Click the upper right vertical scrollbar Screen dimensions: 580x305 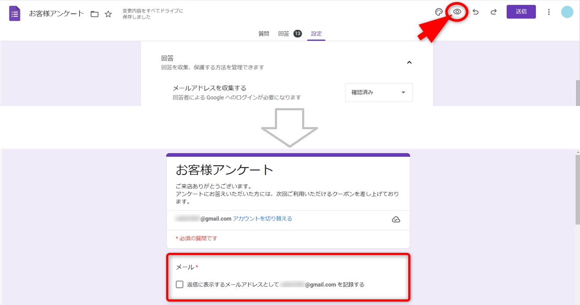tap(577, 93)
